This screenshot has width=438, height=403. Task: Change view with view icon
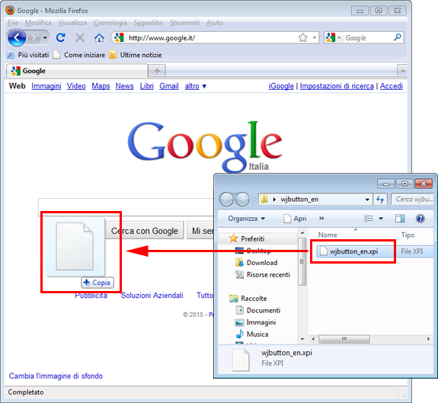[369, 219]
